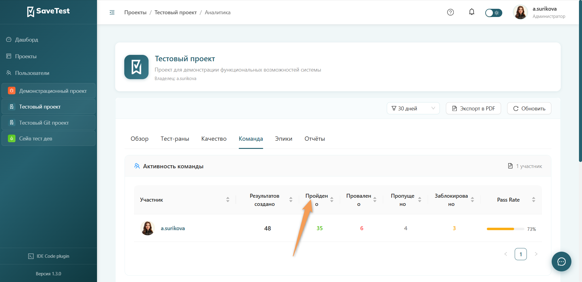Switch to the Тест-раны tab

click(x=175, y=139)
